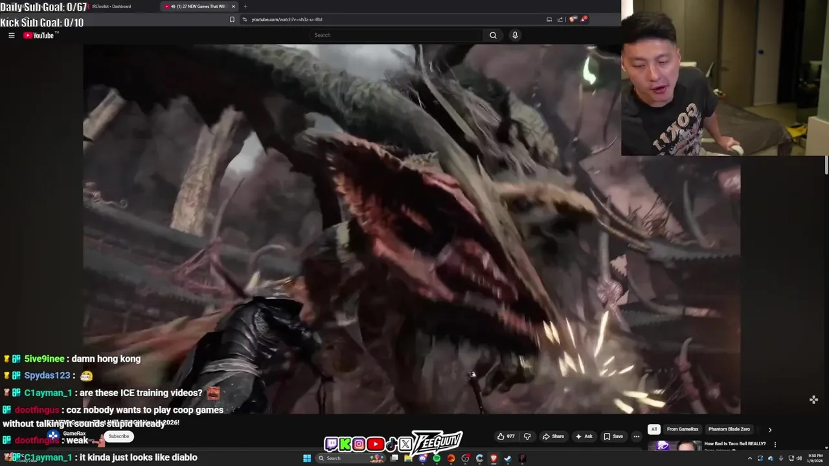This screenshot has width=829, height=466.
Task: Select the Phantom Blade Zero chip
Action: tap(729, 429)
